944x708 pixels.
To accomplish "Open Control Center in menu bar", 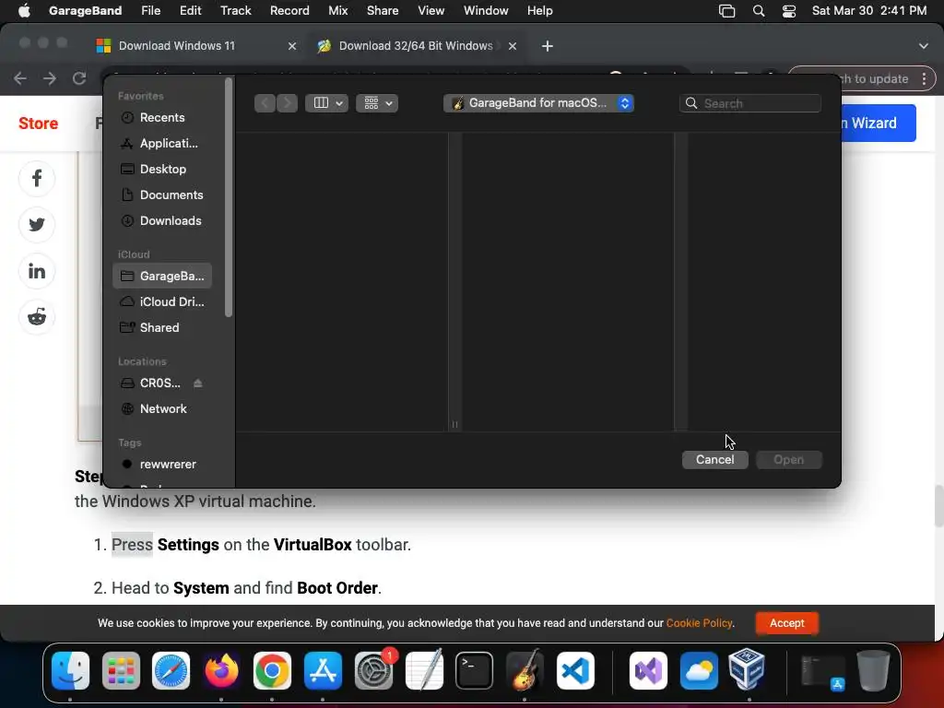I will 789,10.
